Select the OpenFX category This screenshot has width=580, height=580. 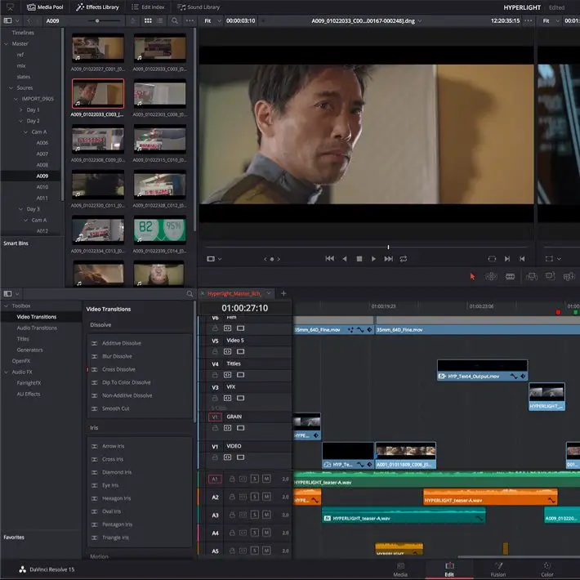(x=20, y=360)
